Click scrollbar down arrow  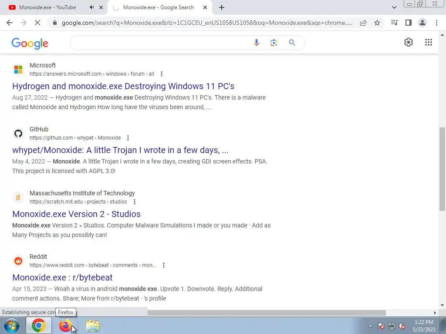click(x=442, y=305)
